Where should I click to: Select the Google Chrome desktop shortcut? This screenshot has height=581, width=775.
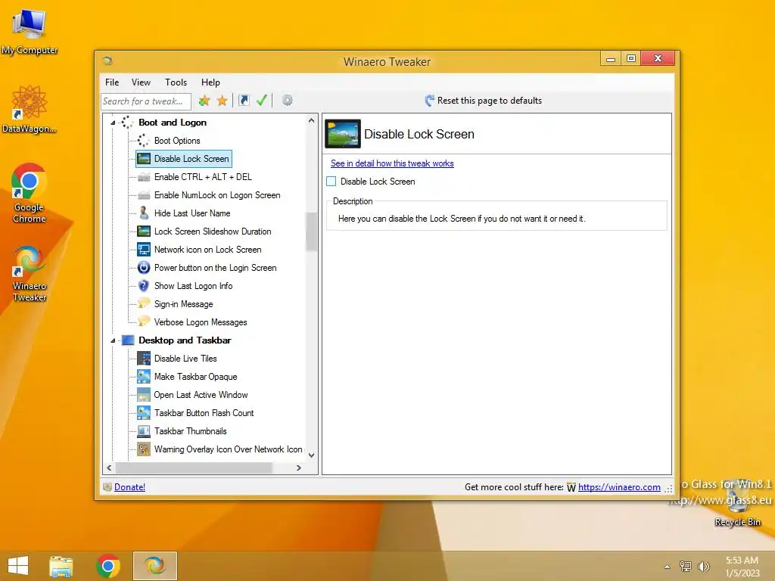tap(30, 193)
